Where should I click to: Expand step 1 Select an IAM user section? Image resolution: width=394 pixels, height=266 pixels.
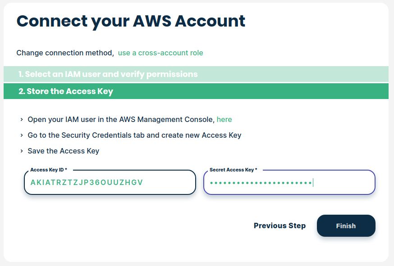tap(108, 74)
